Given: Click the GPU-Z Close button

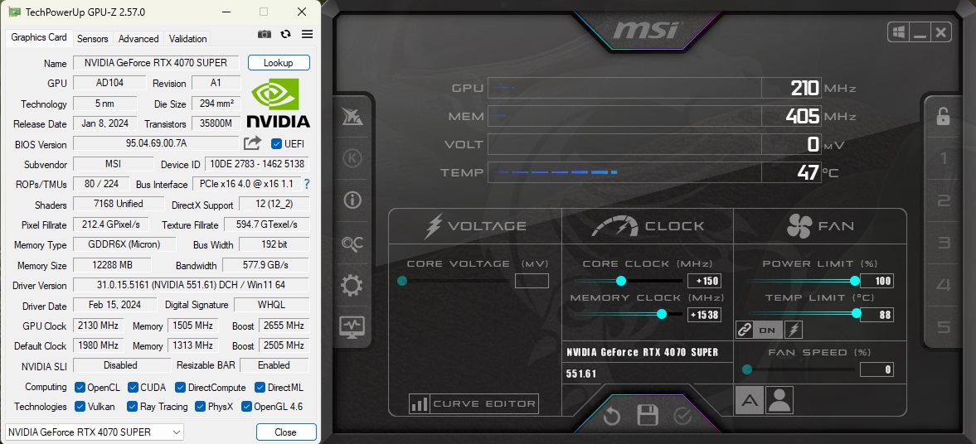Looking at the screenshot, I should click(x=286, y=432).
